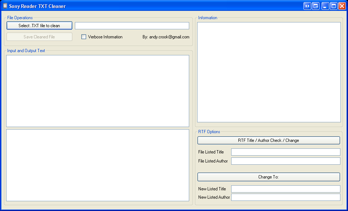The image size is (348, 211).
Task: Click the author email 'andy.crook@gmail.com' text
Action: (x=169, y=37)
